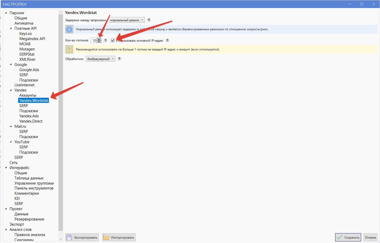Image resolution: width=380 pixels, height=243 pixels.
Task: Click the tree scrollbar down arrow
Action: pos(61,239)
